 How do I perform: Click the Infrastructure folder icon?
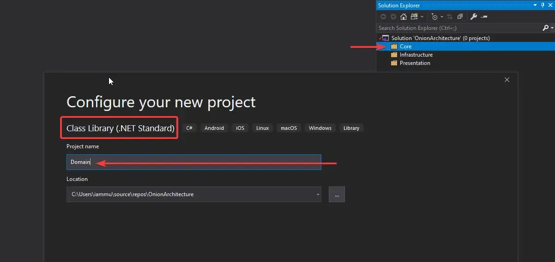coord(394,55)
